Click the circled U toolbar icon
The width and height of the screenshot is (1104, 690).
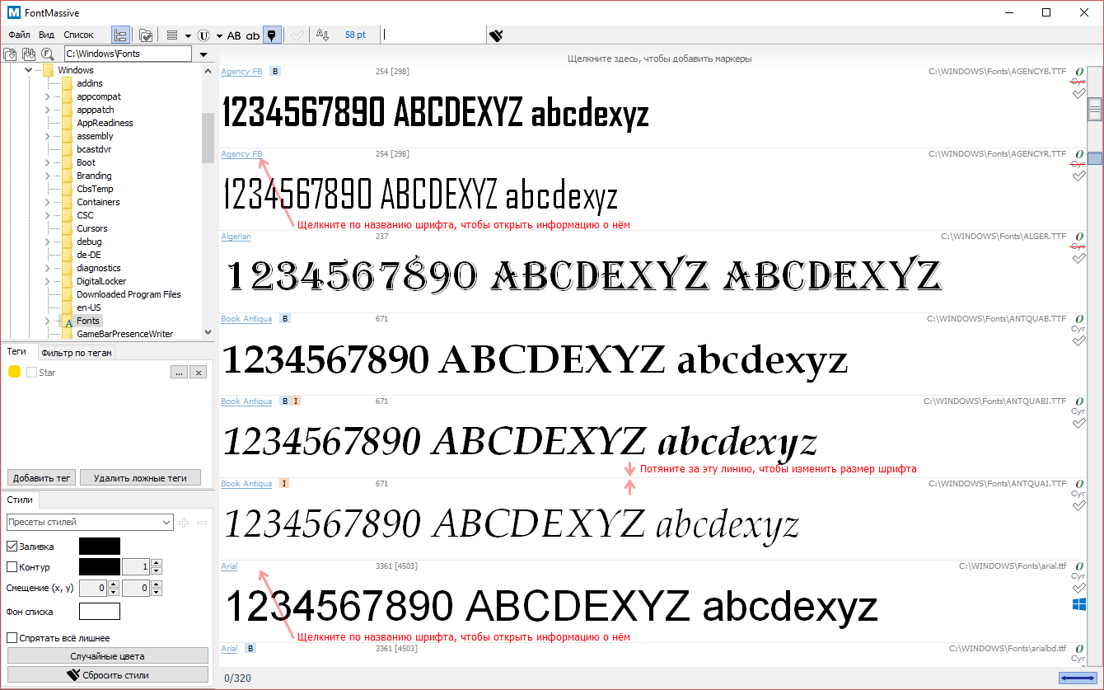point(205,35)
